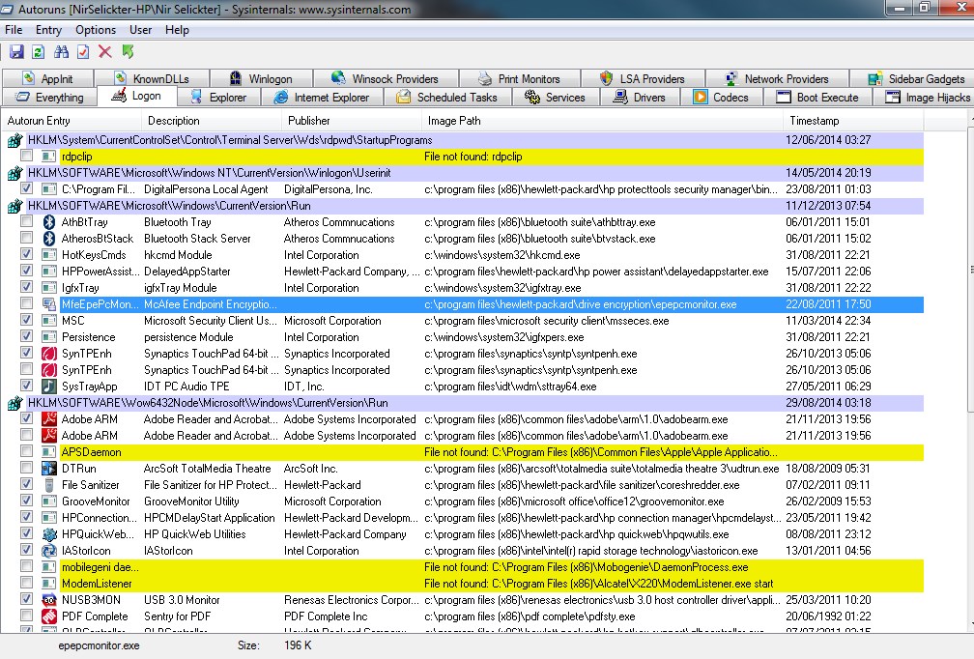Switch to the Image Hijacks tab

coord(924,98)
